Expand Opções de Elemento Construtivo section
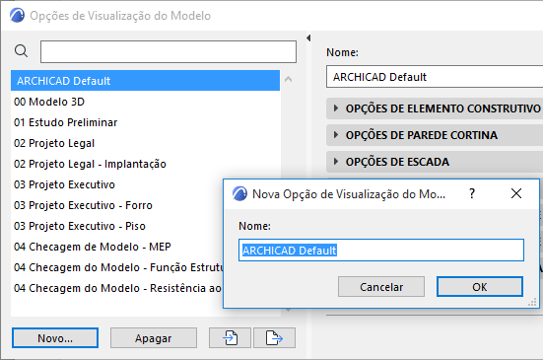Viewport: 543px width, 360px height. coord(336,108)
